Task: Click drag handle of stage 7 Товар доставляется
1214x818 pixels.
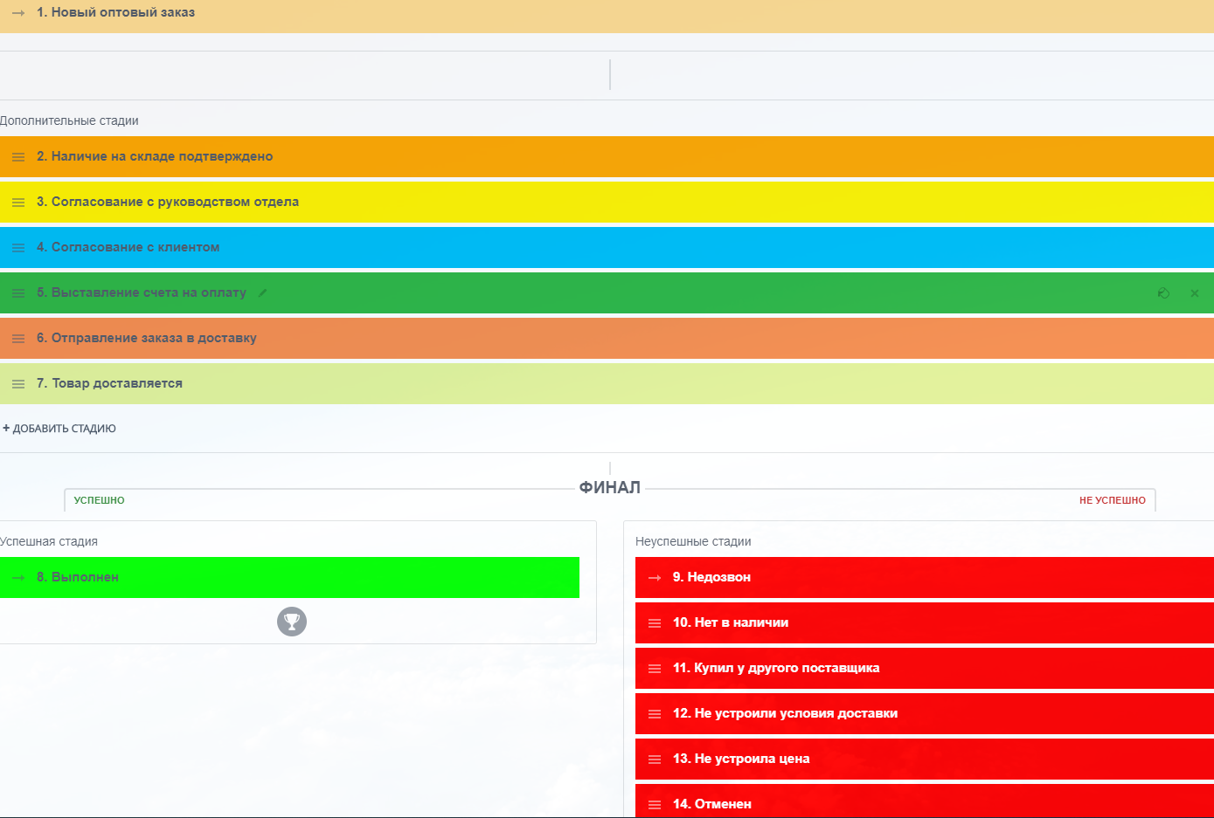Action: [x=18, y=384]
